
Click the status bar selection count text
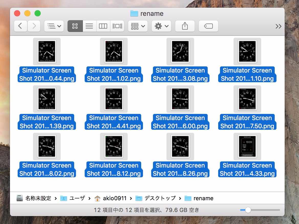(x=147, y=210)
